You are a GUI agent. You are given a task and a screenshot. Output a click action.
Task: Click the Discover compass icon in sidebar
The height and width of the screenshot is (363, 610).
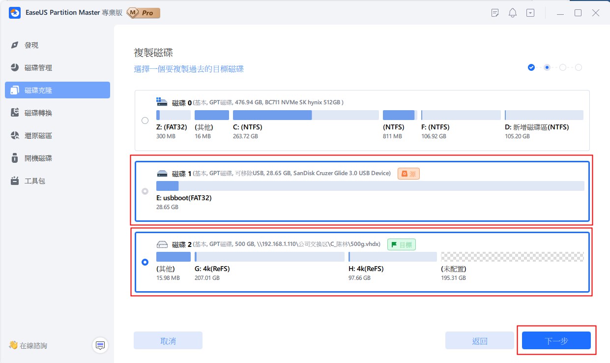coord(15,45)
